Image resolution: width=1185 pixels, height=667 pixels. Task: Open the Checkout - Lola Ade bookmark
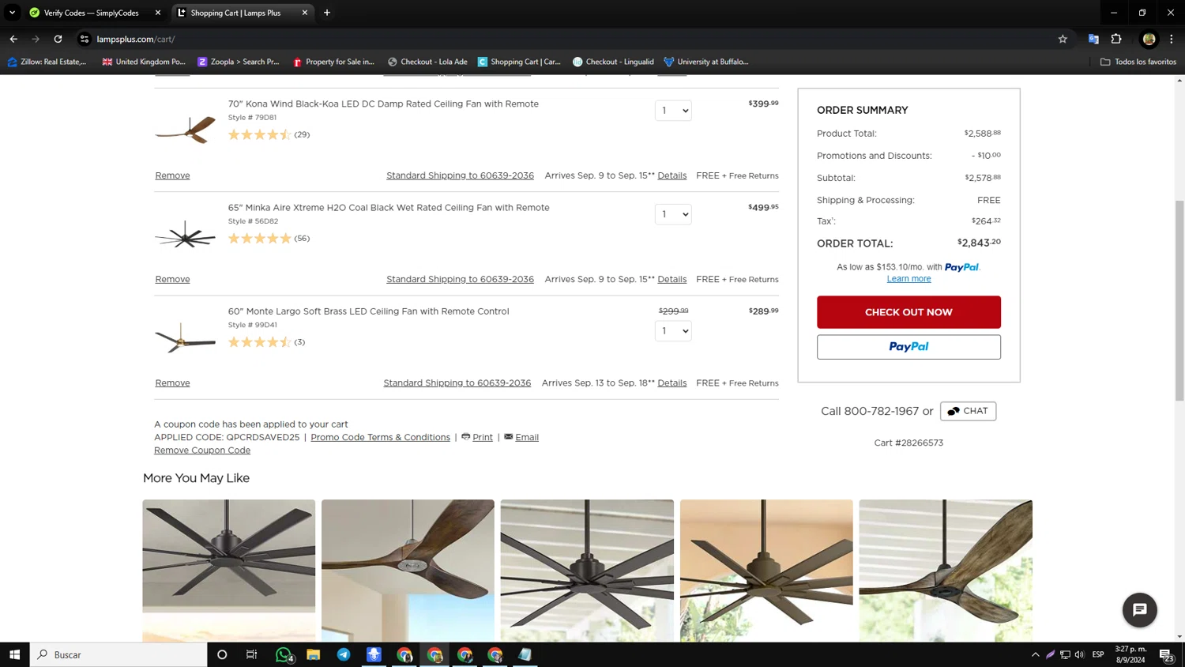(427, 62)
